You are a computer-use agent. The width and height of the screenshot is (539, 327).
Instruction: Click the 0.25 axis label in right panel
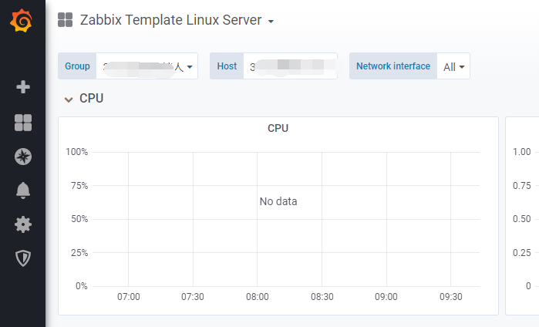pyautogui.click(x=522, y=253)
